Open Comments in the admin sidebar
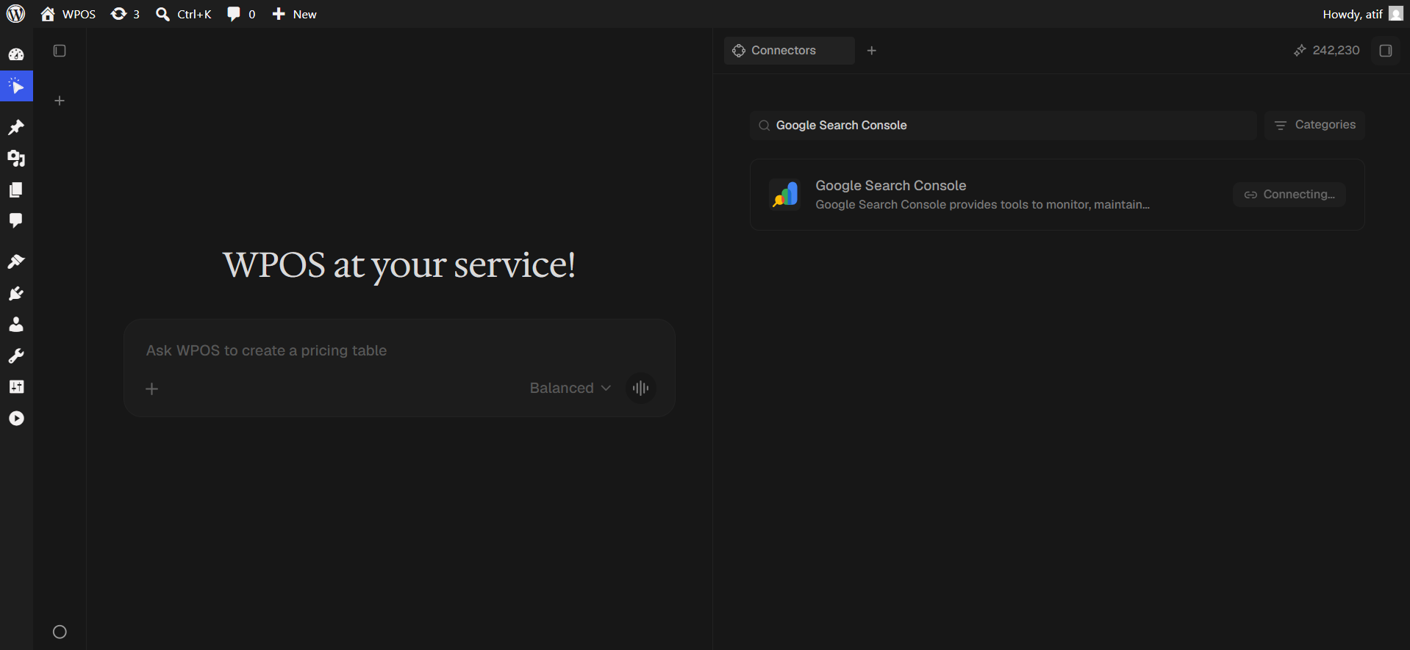Viewport: 1410px width, 650px height. [16, 220]
